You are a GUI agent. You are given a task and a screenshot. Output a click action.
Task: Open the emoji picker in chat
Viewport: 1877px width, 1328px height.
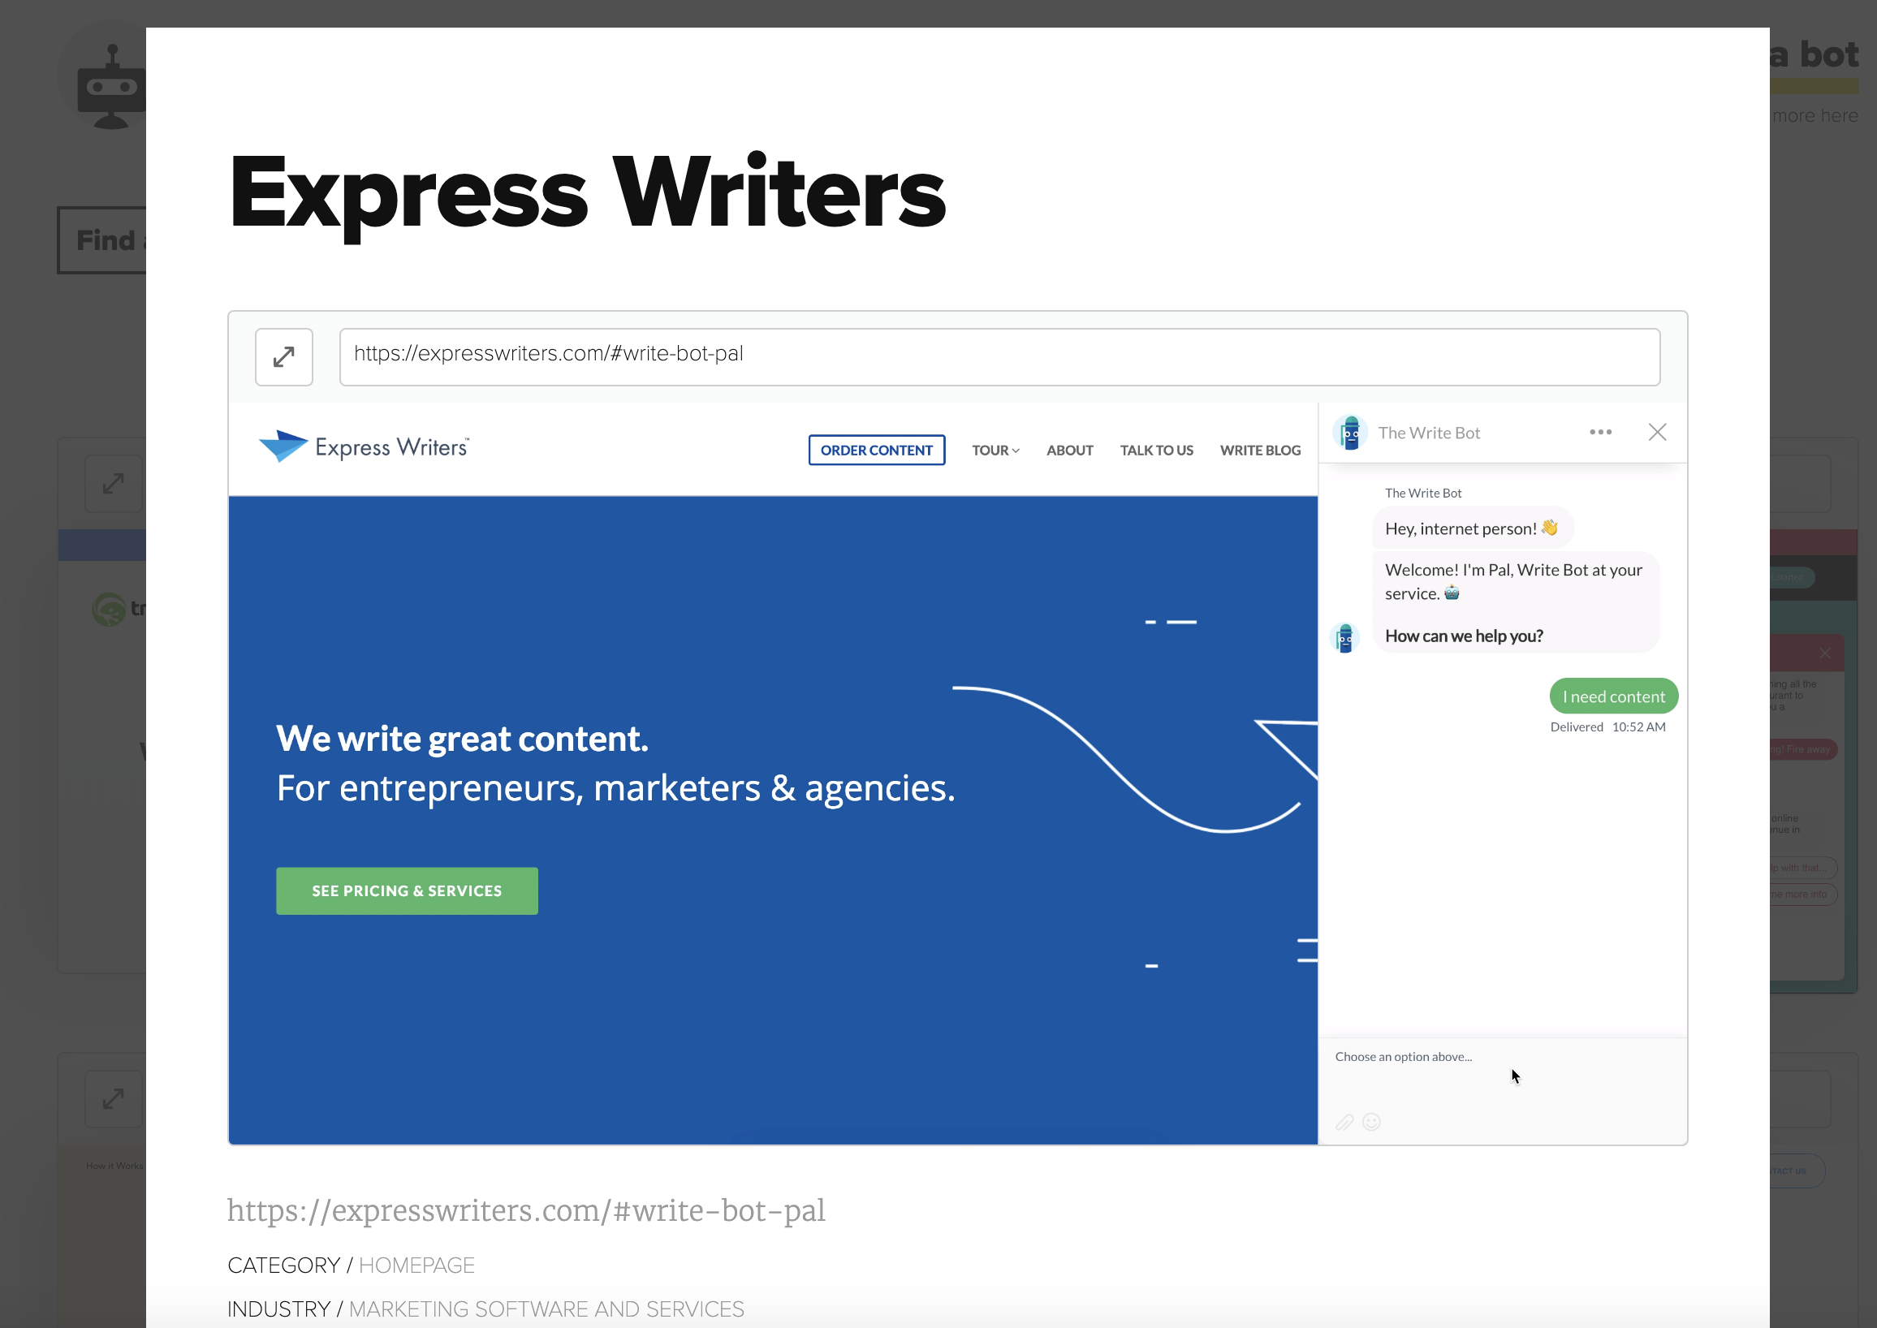pos(1371,1122)
